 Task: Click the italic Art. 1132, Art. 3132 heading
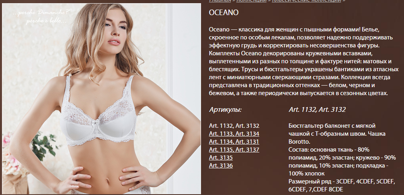pos(317,110)
